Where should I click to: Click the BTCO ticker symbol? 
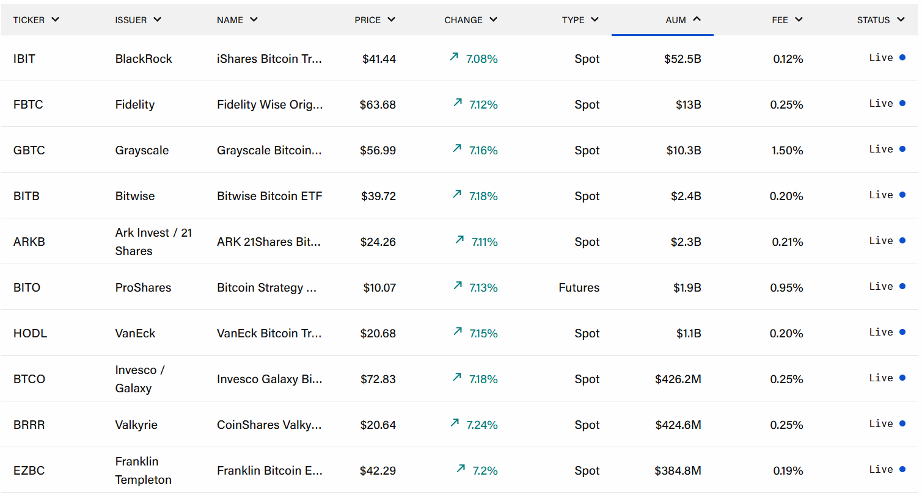click(29, 379)
